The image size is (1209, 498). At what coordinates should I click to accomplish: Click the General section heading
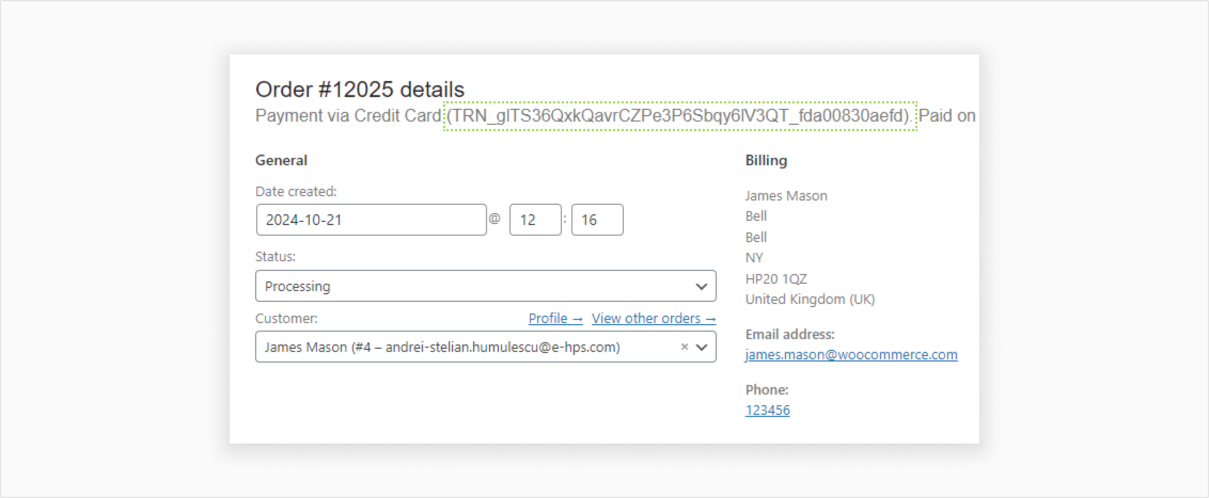(281, 160)
